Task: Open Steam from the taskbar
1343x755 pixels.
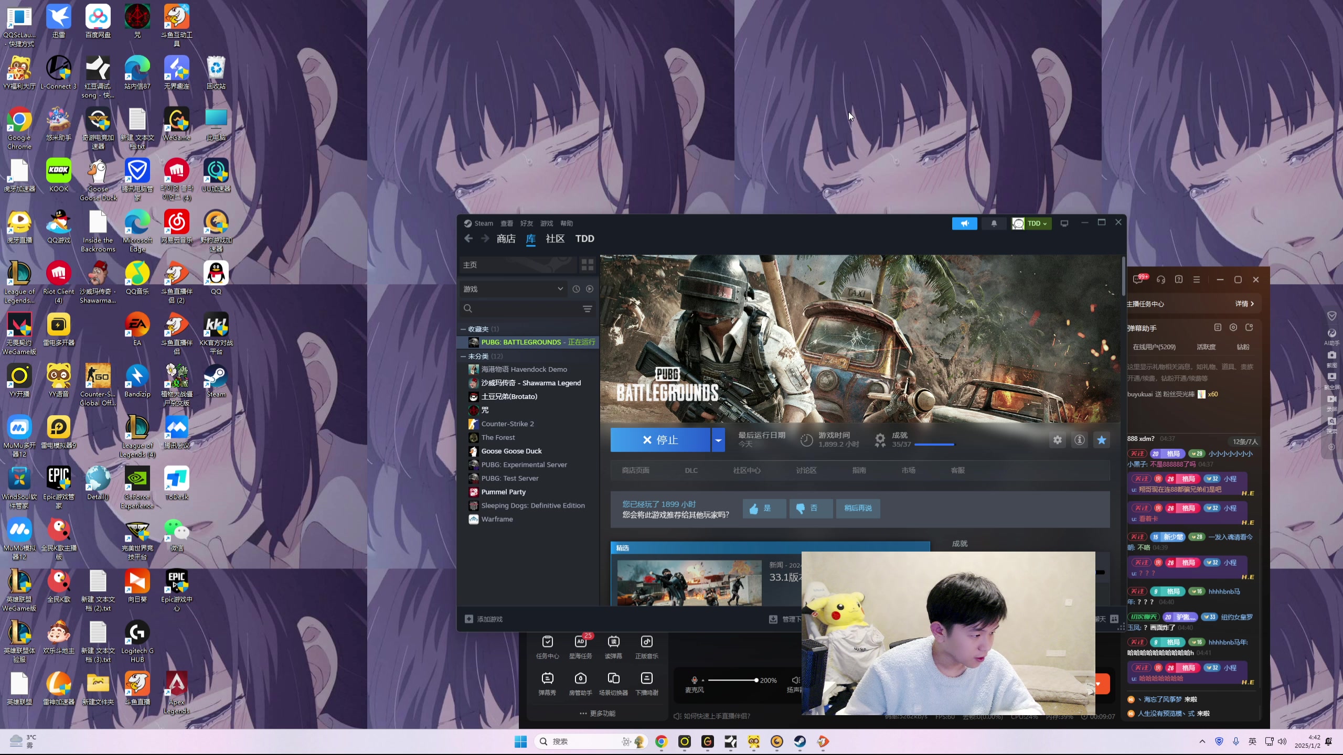Action: [800, 741]
